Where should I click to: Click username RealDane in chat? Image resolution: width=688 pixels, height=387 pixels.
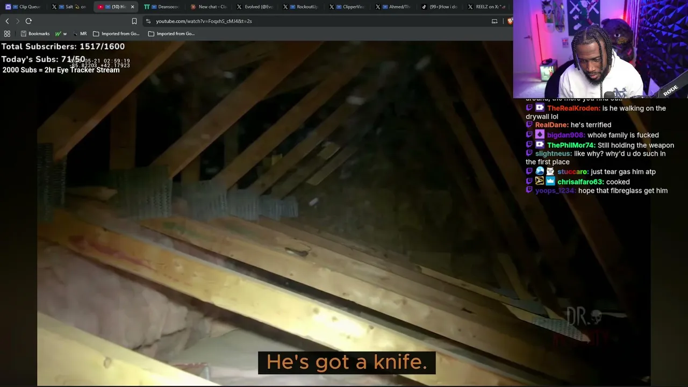[551, 125]
